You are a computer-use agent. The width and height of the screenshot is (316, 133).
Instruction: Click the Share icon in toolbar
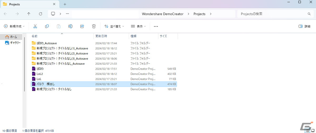point(82,26)
